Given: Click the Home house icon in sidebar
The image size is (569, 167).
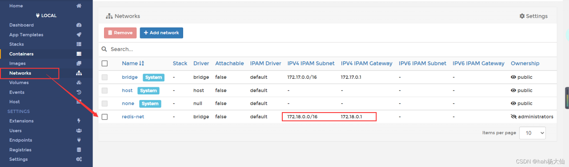Looking at the screenshot, I should click(79, 6).
